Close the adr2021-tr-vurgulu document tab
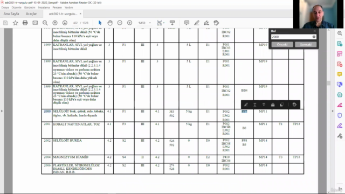The height and width of the screenshot is (194, 345). coord(80,13)
